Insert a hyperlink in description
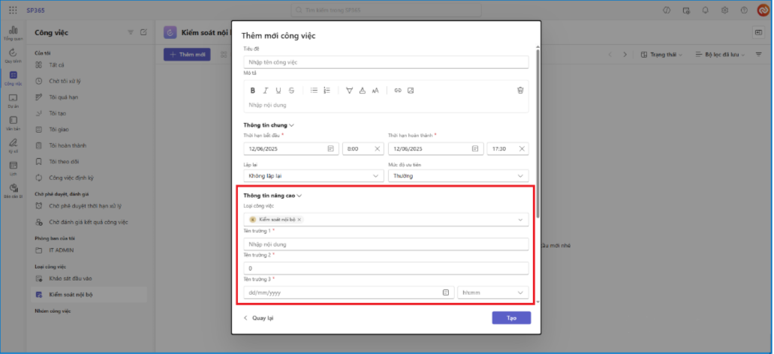The width and height of the screenshot is (774, 354). pos(398,90)
